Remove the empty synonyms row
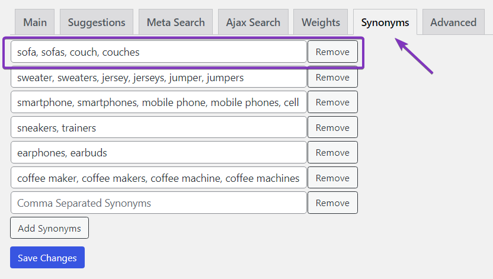 (x=332, y=203)
